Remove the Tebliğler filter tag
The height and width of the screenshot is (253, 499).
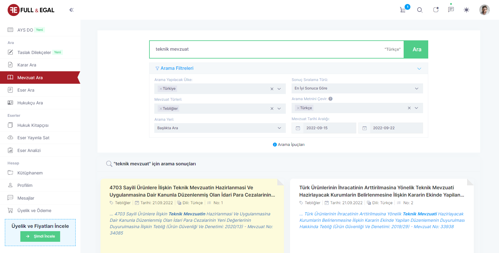[x=161, y=109]
